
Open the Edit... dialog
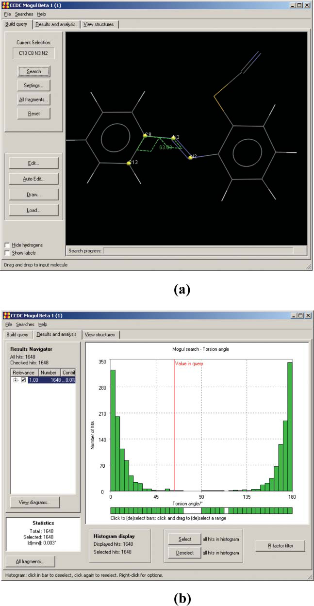pos(34,163)
